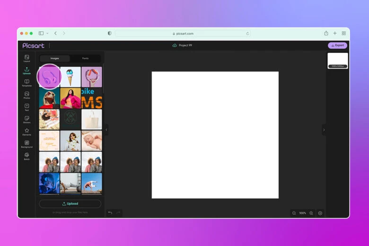Screen dimensions: 369x246
Task: Open canvas settings gear icon
Action: 320,213
